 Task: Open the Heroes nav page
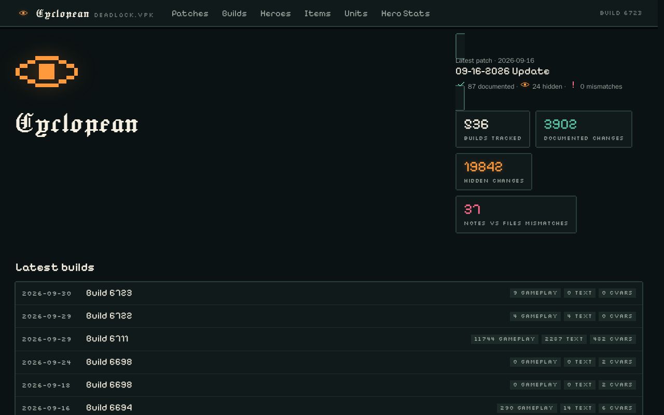(x=275, y=13)
